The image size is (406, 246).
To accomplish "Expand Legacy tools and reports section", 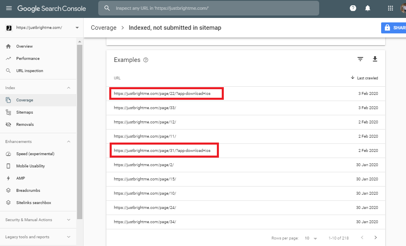I will (x=68, y=237).
